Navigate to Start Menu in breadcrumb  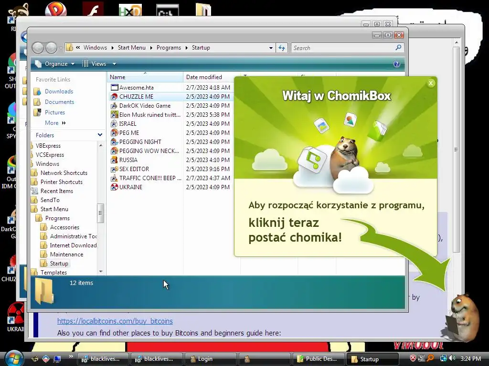pyautogui.click(x=132, y=48)
